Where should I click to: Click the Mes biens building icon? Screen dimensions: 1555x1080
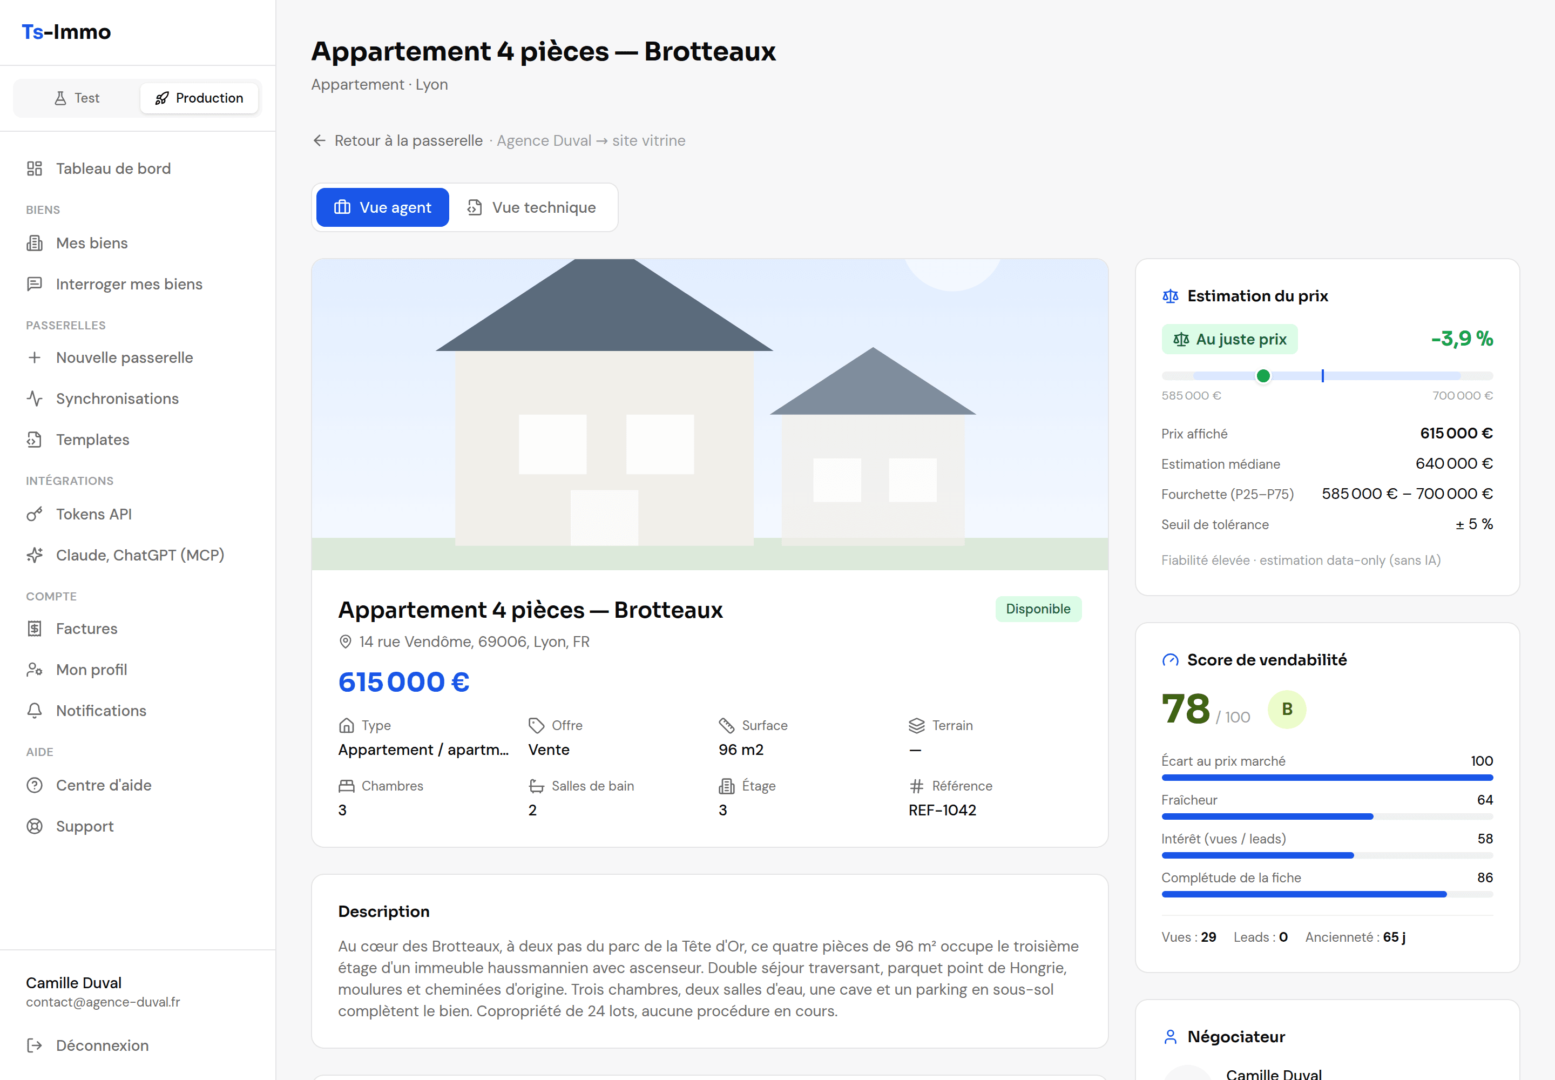tap(35, 243)
